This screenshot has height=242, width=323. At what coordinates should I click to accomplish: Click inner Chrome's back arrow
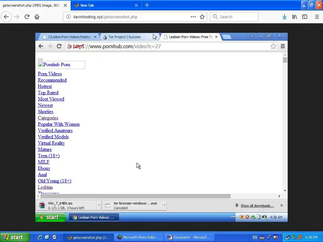click(x=41, y=46)
